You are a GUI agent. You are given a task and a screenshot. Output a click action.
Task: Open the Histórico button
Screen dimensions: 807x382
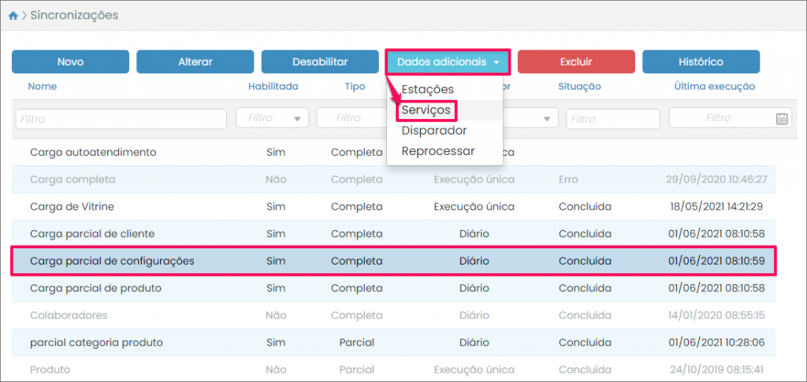coord(701,61)
